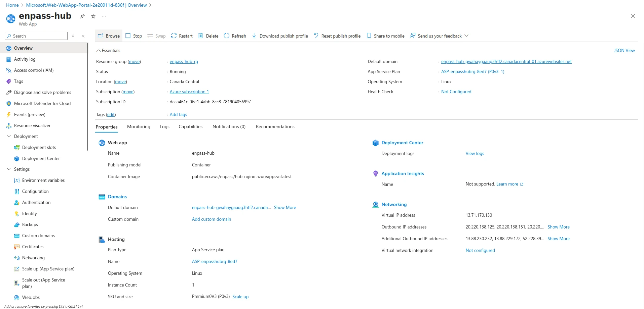644x309 pixels.
Task: Collapse the sidebar menu with double chevron
Action: tap(83, 36)
